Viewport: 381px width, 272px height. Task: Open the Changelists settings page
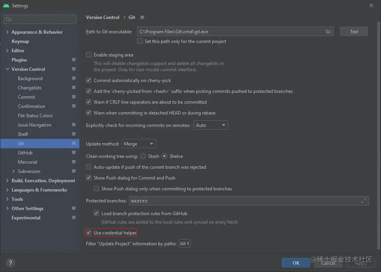click(30, 88)
